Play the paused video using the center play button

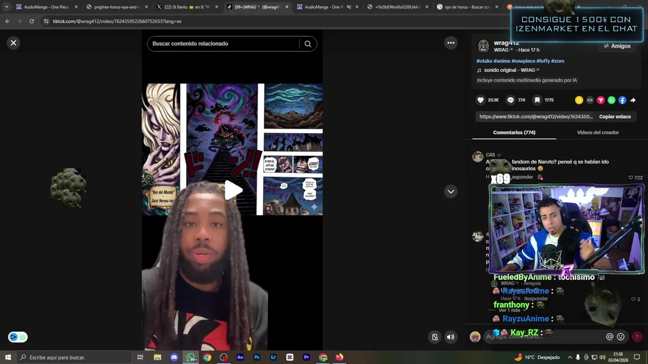point(233,190)
